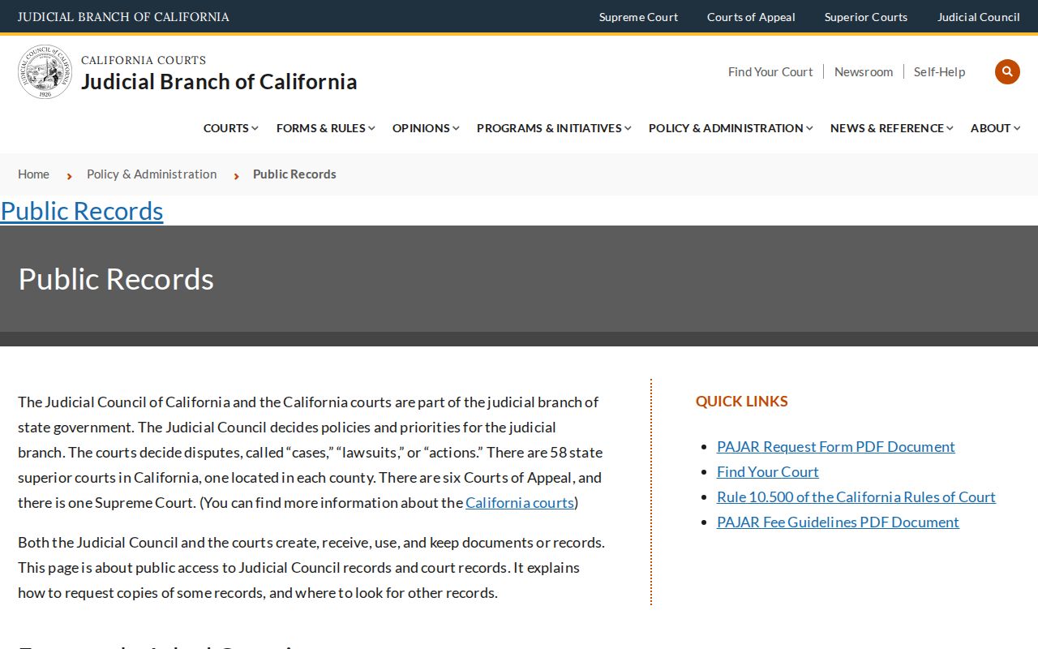
Task: Go to Courts of Appeal in top bar
Action: (751, 17)
